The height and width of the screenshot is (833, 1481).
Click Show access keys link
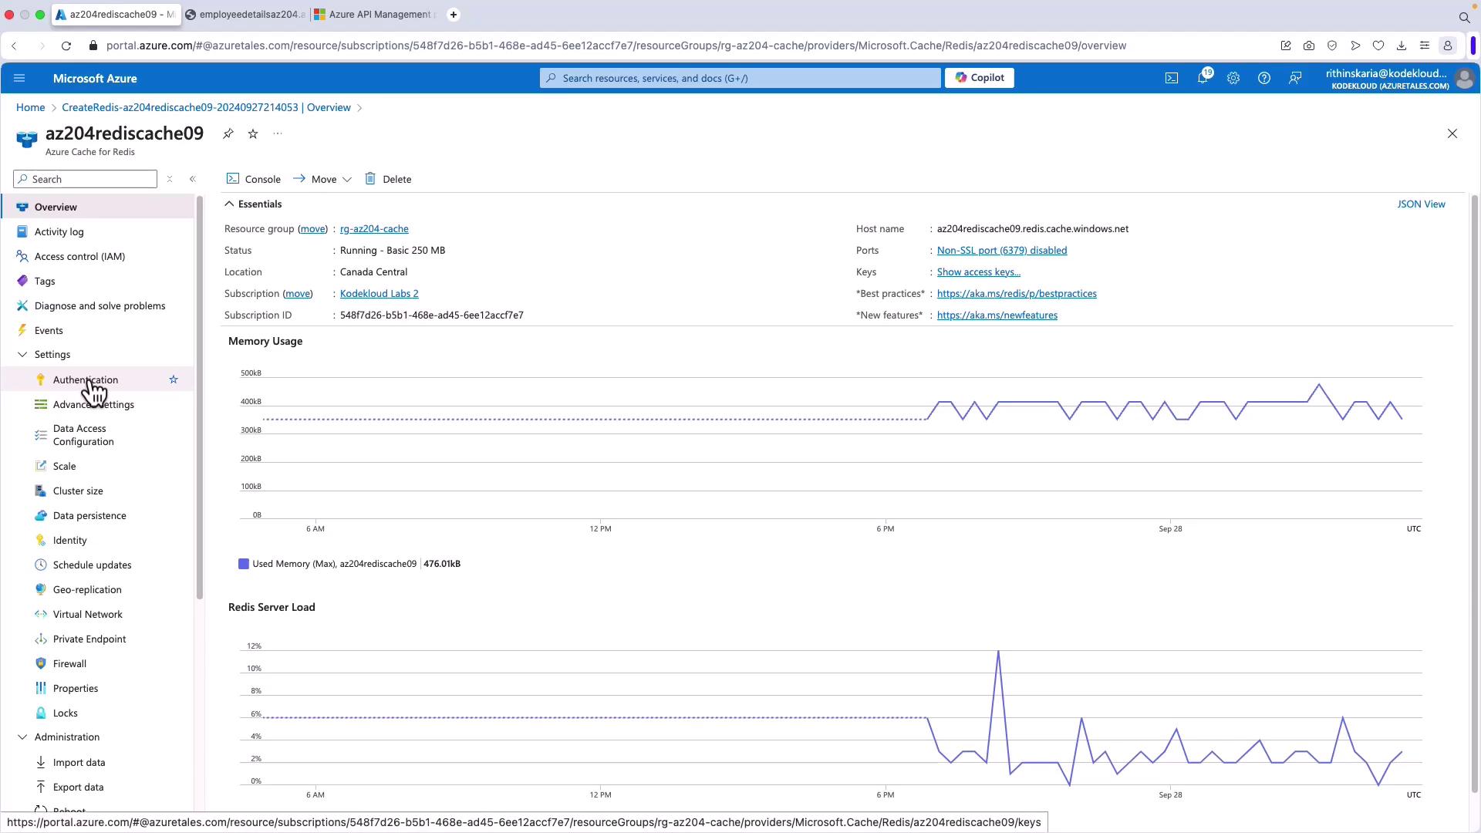pyautogui.click(x=978, y=272)
